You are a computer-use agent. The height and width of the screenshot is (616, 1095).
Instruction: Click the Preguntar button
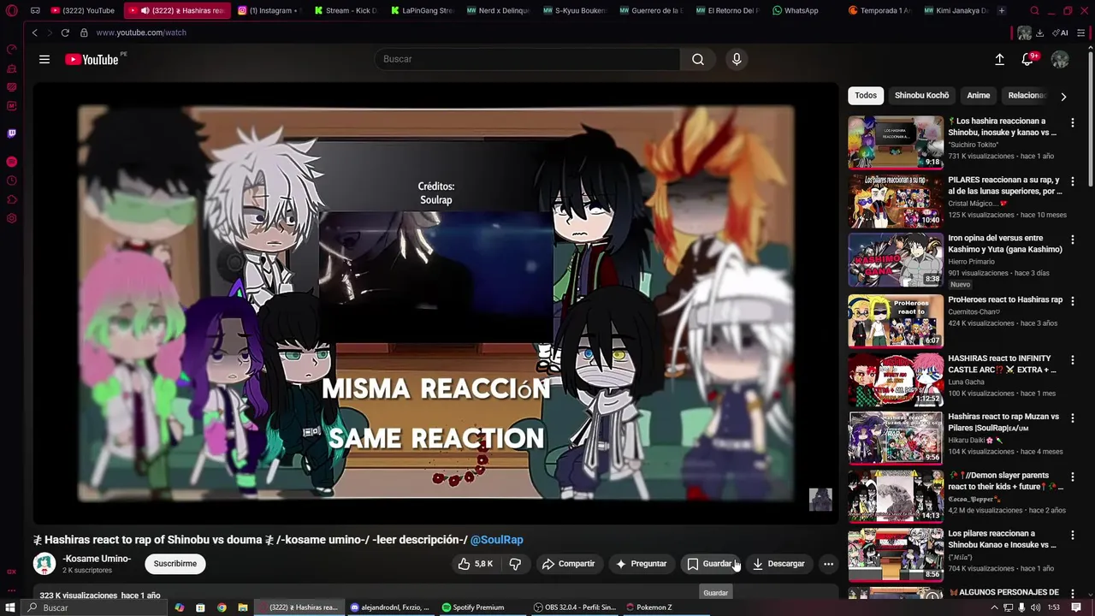coord(641,564)
